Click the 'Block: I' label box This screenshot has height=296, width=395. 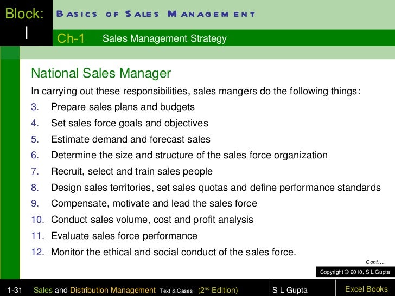(26, 24)
